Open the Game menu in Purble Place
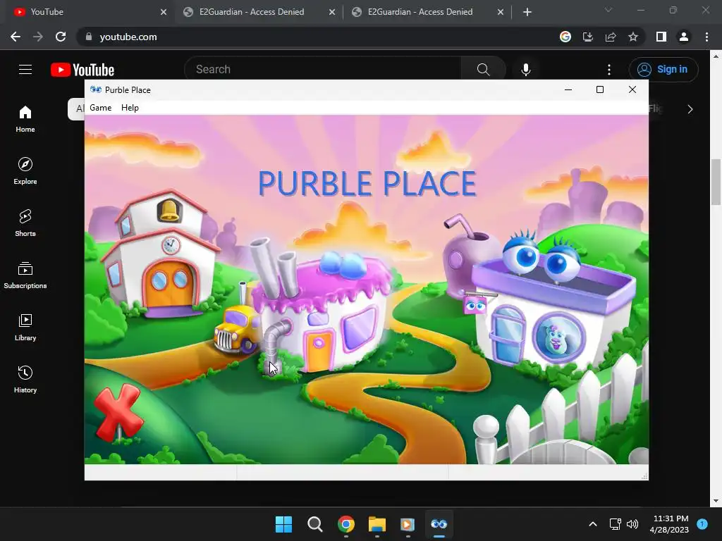The width and height of the screenshot is (722, 541). pos(100,108)
